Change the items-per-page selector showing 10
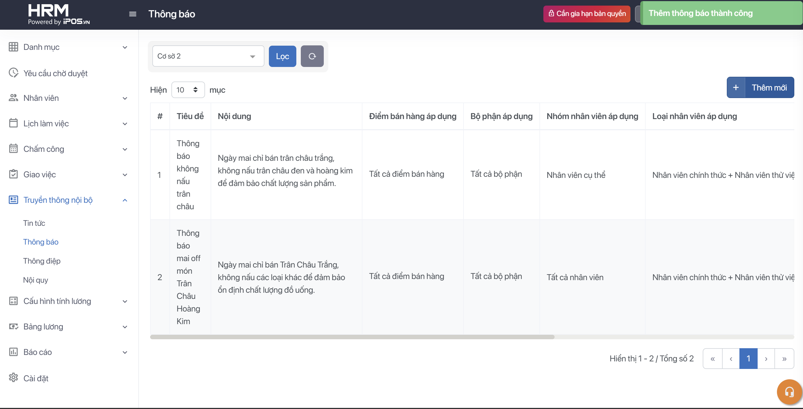The width and height of the screenshot is (803, 409). coord(188,90)
